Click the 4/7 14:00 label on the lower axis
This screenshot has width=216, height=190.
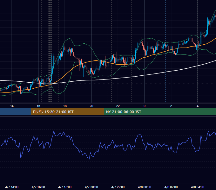[x=12, y=187]
